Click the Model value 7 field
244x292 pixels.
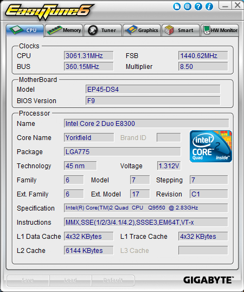click(x=140, y=180)
